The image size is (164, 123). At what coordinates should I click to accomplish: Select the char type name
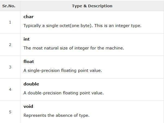pyautogui.click(x=29, y=17)
